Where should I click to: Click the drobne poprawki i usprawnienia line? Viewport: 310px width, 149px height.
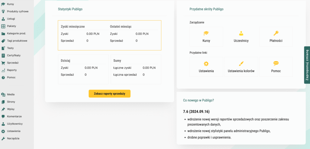pos(209,137)
